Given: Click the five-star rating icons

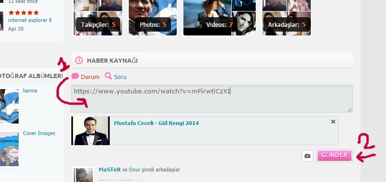Looking at the screenshot, I should [23, 12].
